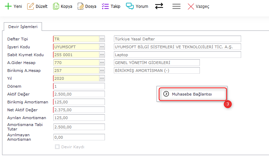Click the Ayrılmayan Amortisman input field

[79, 137]
